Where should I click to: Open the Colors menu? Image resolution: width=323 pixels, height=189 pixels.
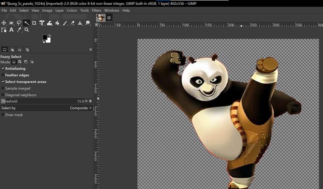[72, 10]
